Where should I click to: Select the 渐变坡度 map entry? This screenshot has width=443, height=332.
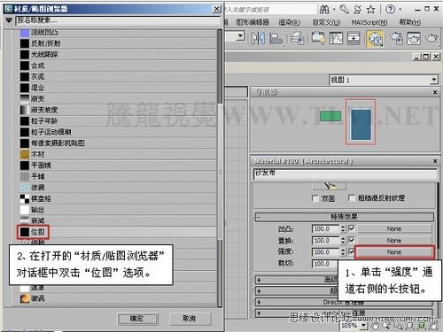118,110
